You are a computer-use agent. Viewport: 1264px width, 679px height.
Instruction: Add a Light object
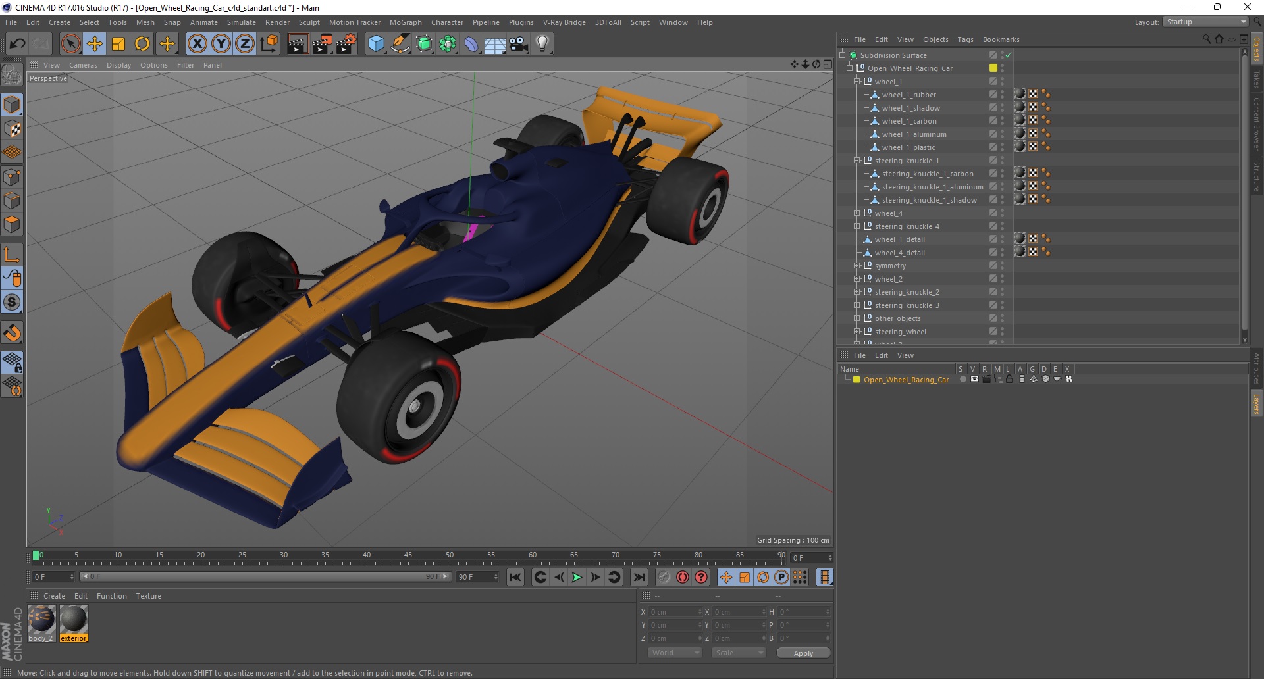(542, 44)
